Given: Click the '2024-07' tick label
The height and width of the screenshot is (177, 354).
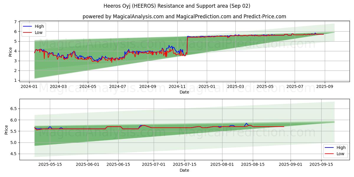Looking at the screenshot, I should 118,86.
